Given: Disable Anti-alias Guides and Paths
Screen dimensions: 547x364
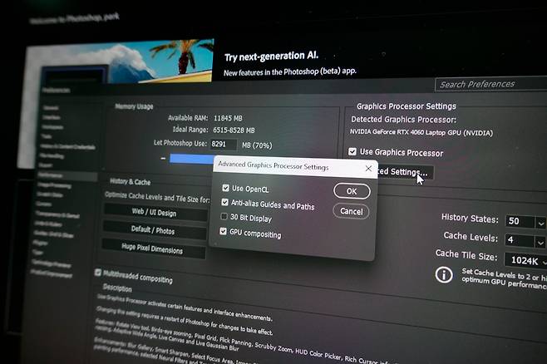Looking at the screenshot, I should [224, 202].
